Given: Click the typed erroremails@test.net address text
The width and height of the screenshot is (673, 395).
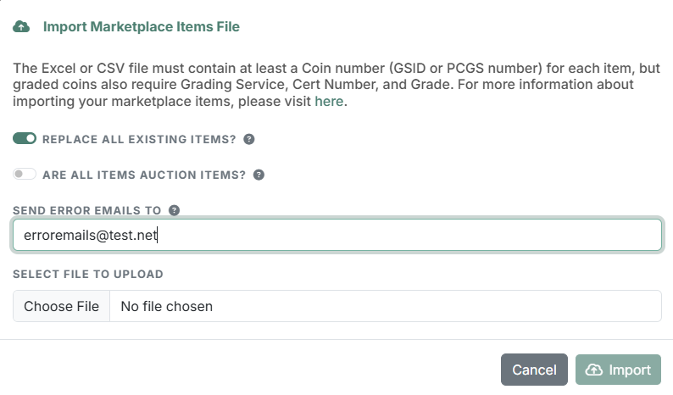Looking at the screenshot, I should tap(91, 236).
